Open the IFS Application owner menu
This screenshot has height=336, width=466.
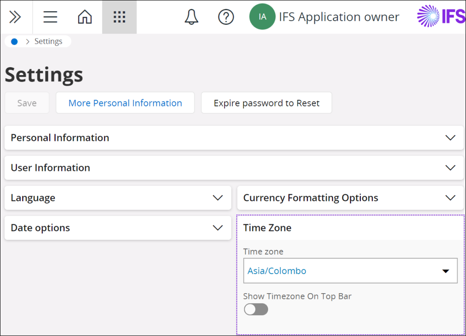pyautogui.click(x=338, y=17)
